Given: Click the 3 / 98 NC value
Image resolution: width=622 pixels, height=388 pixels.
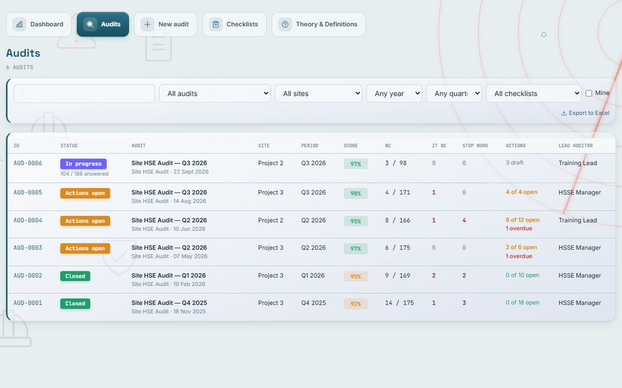Looking at the screenshot, I should click(x=396, y=163).
